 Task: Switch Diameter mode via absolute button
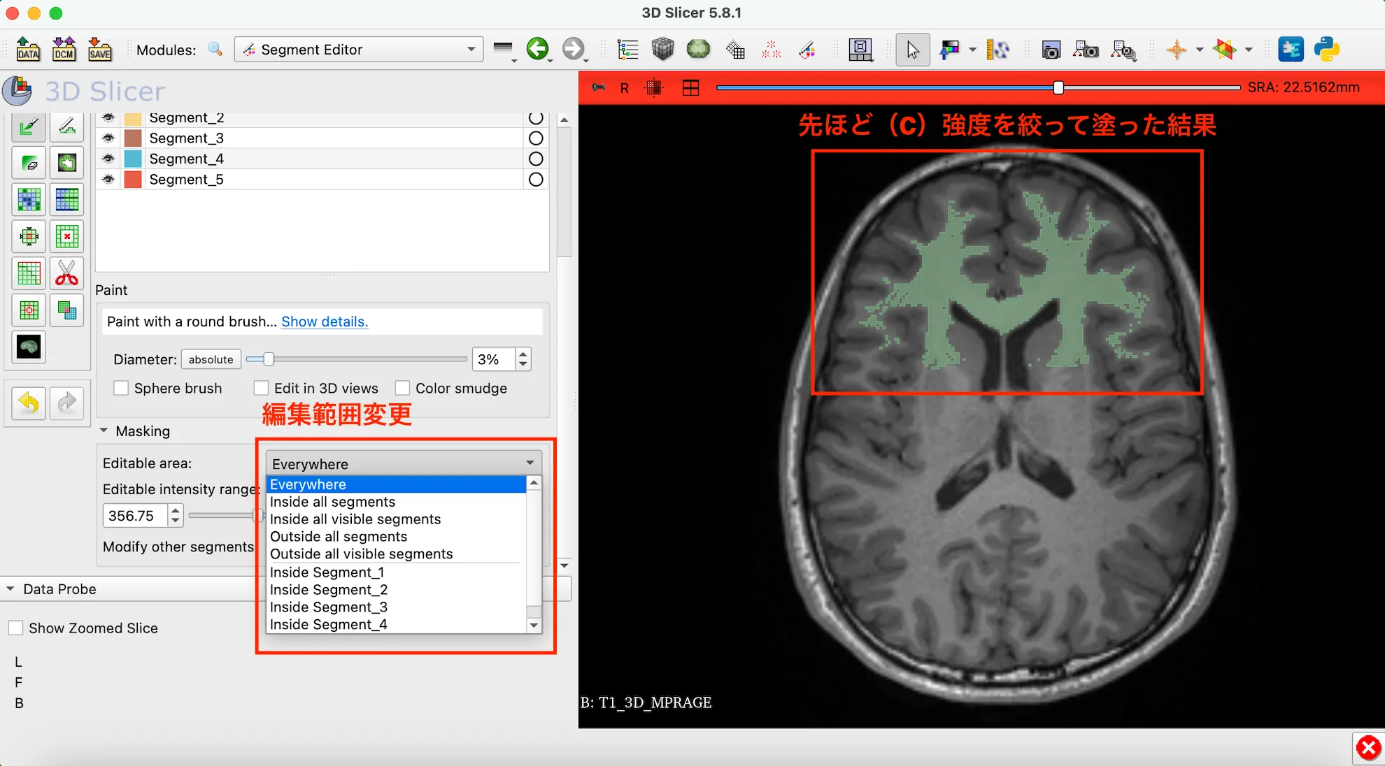211,359
